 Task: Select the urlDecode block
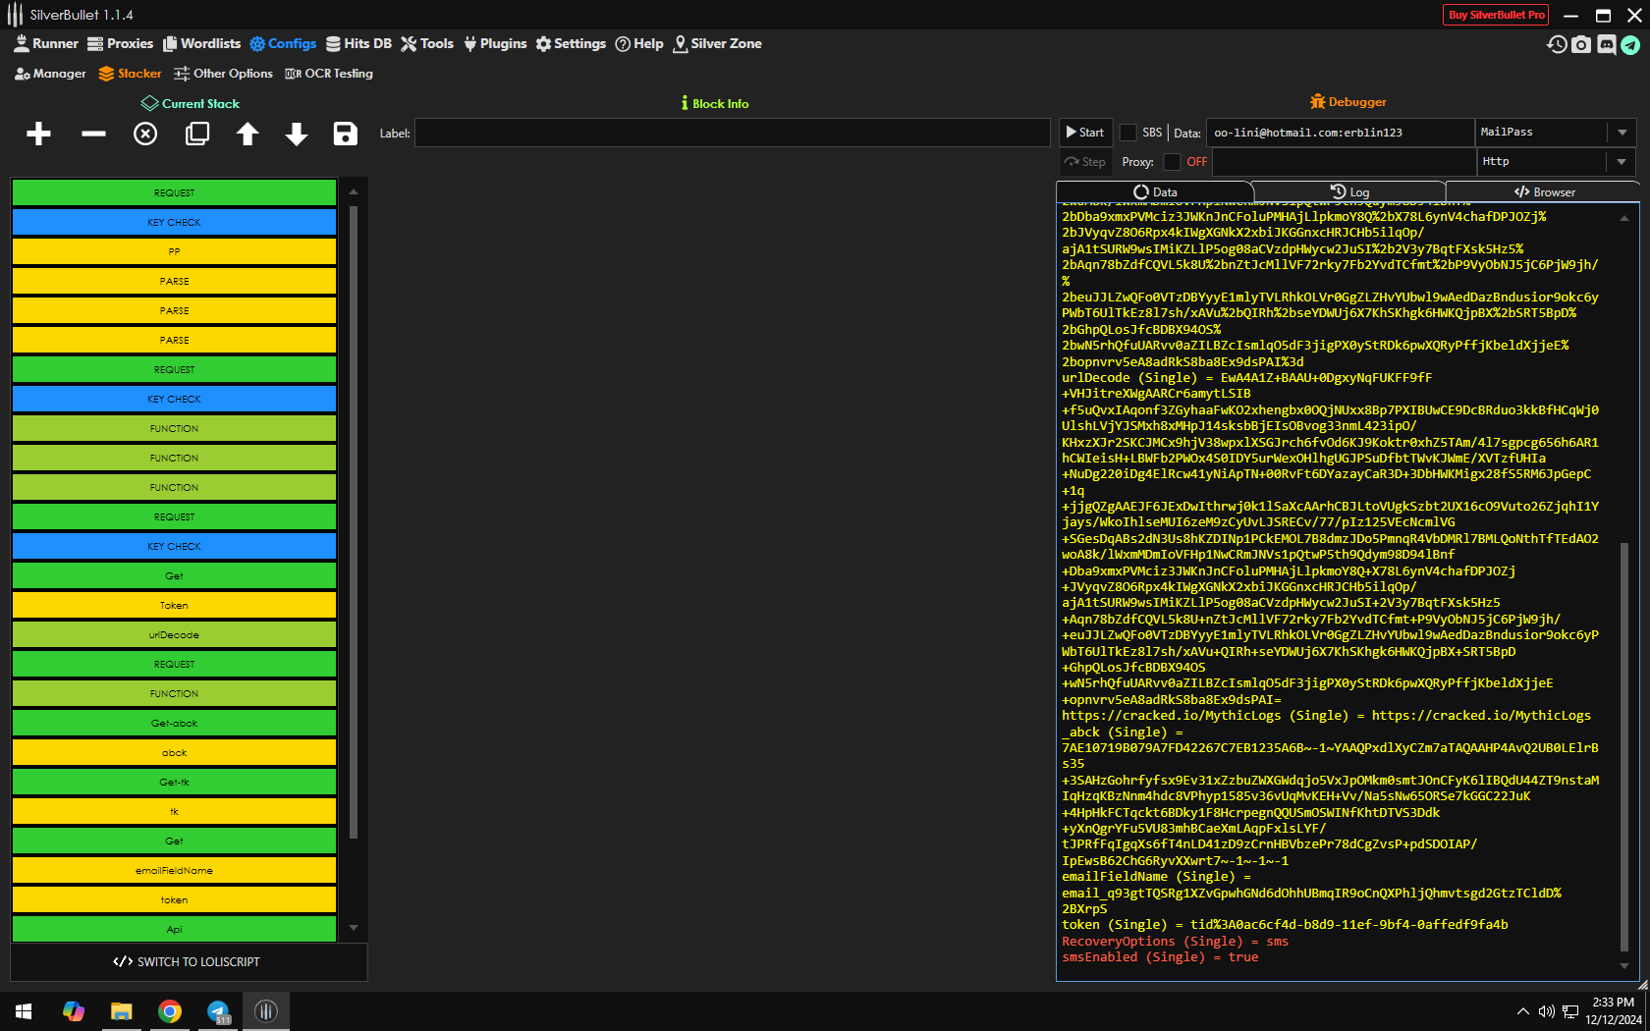point(174,634)
